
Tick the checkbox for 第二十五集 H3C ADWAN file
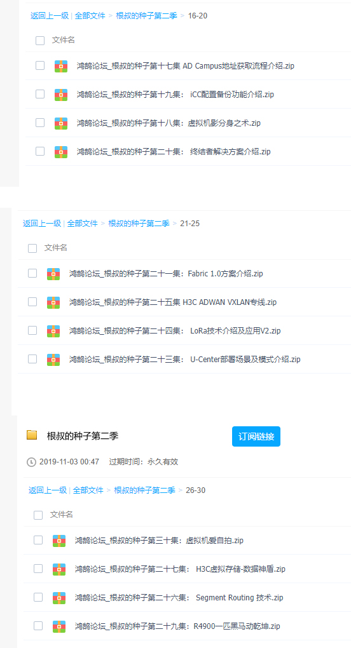[32, 302]
